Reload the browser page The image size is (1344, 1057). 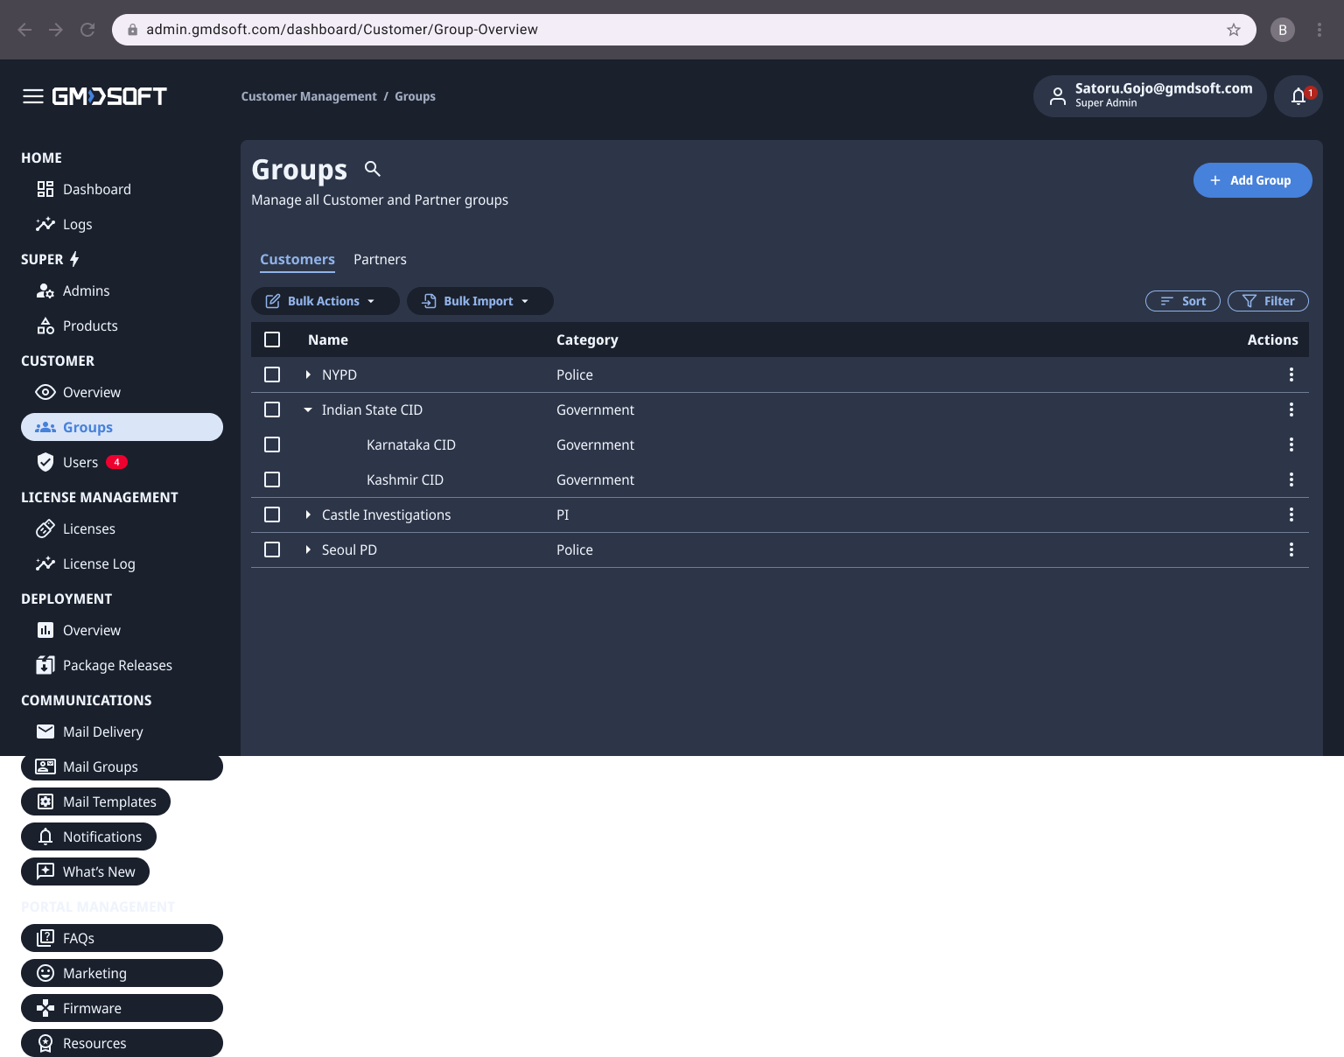coord(87,30)
